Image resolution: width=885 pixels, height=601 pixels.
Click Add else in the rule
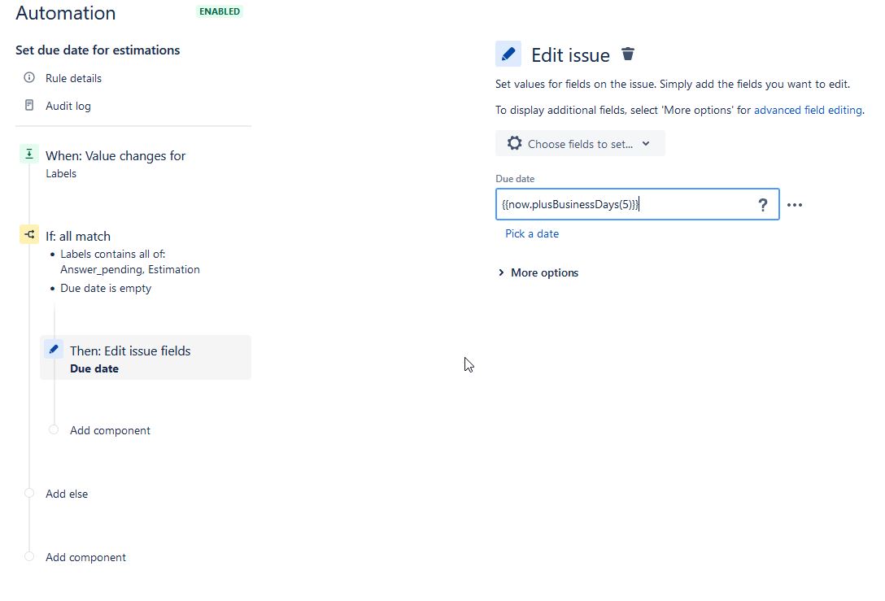67,494
